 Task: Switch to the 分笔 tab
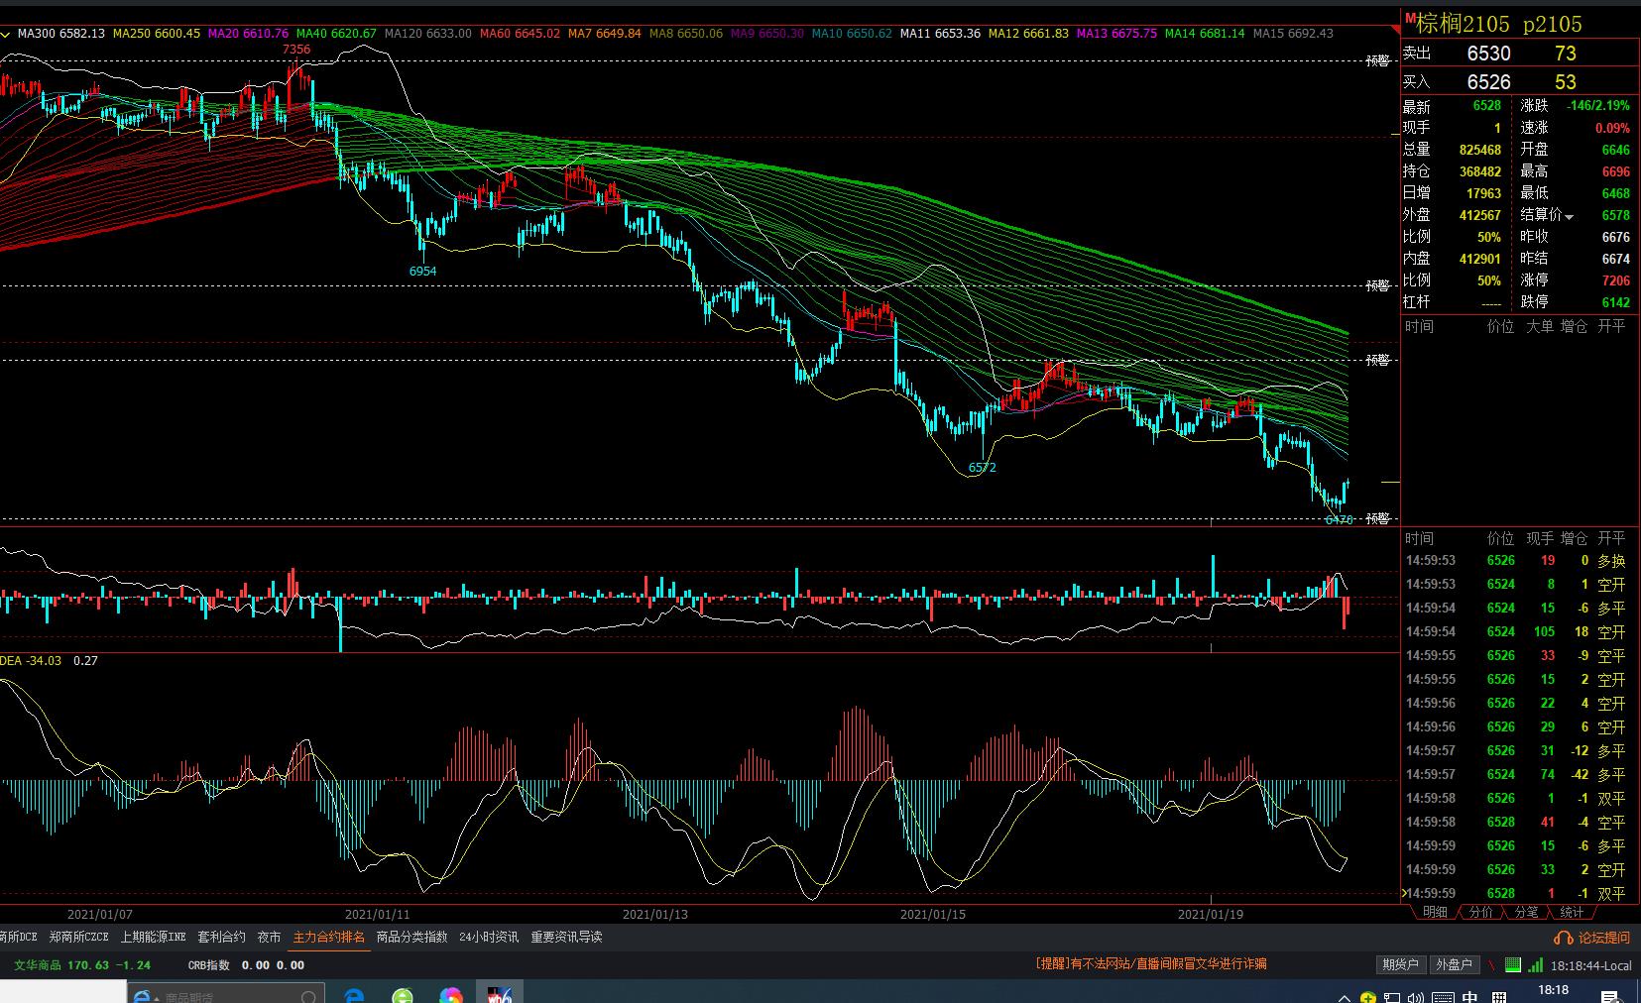(1526, 912)
